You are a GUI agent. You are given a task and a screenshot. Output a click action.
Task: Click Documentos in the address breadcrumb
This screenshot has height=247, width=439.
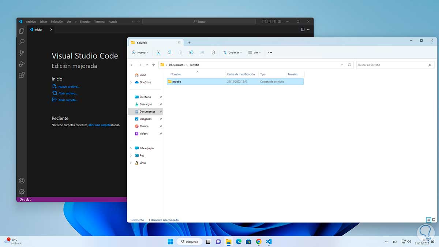point(177,65)
